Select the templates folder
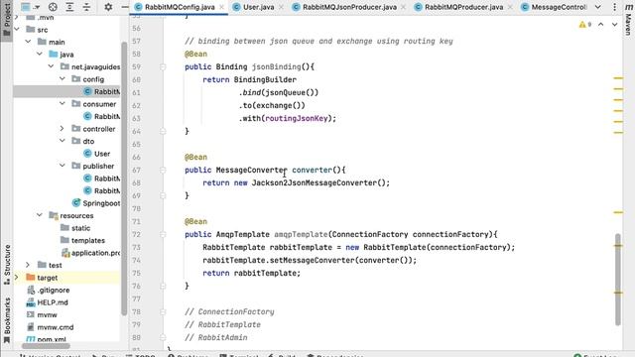Image resolution: width=635 pixels, height=357 pixels. pos(82,240)
